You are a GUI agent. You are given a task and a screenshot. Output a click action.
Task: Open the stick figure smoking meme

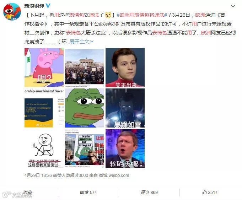click(44, 148)
